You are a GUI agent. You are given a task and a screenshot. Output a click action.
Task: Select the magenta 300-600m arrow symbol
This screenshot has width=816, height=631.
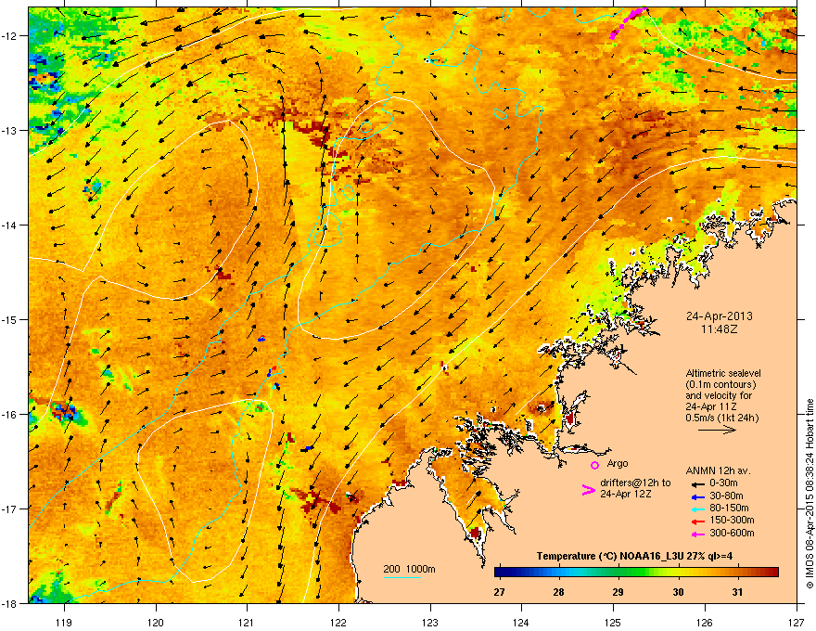coord(698,534)
